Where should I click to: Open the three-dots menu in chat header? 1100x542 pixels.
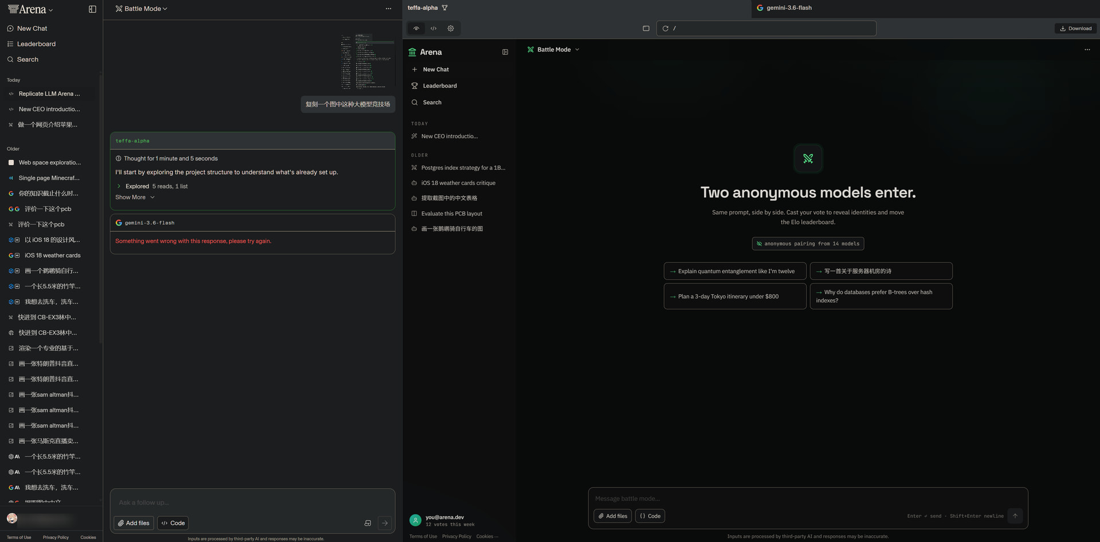(x=388, y=9)
